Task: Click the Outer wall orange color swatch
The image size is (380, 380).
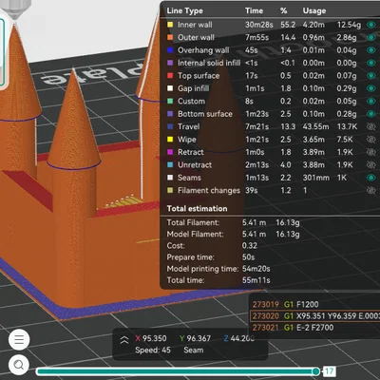Action: (170, 37)
